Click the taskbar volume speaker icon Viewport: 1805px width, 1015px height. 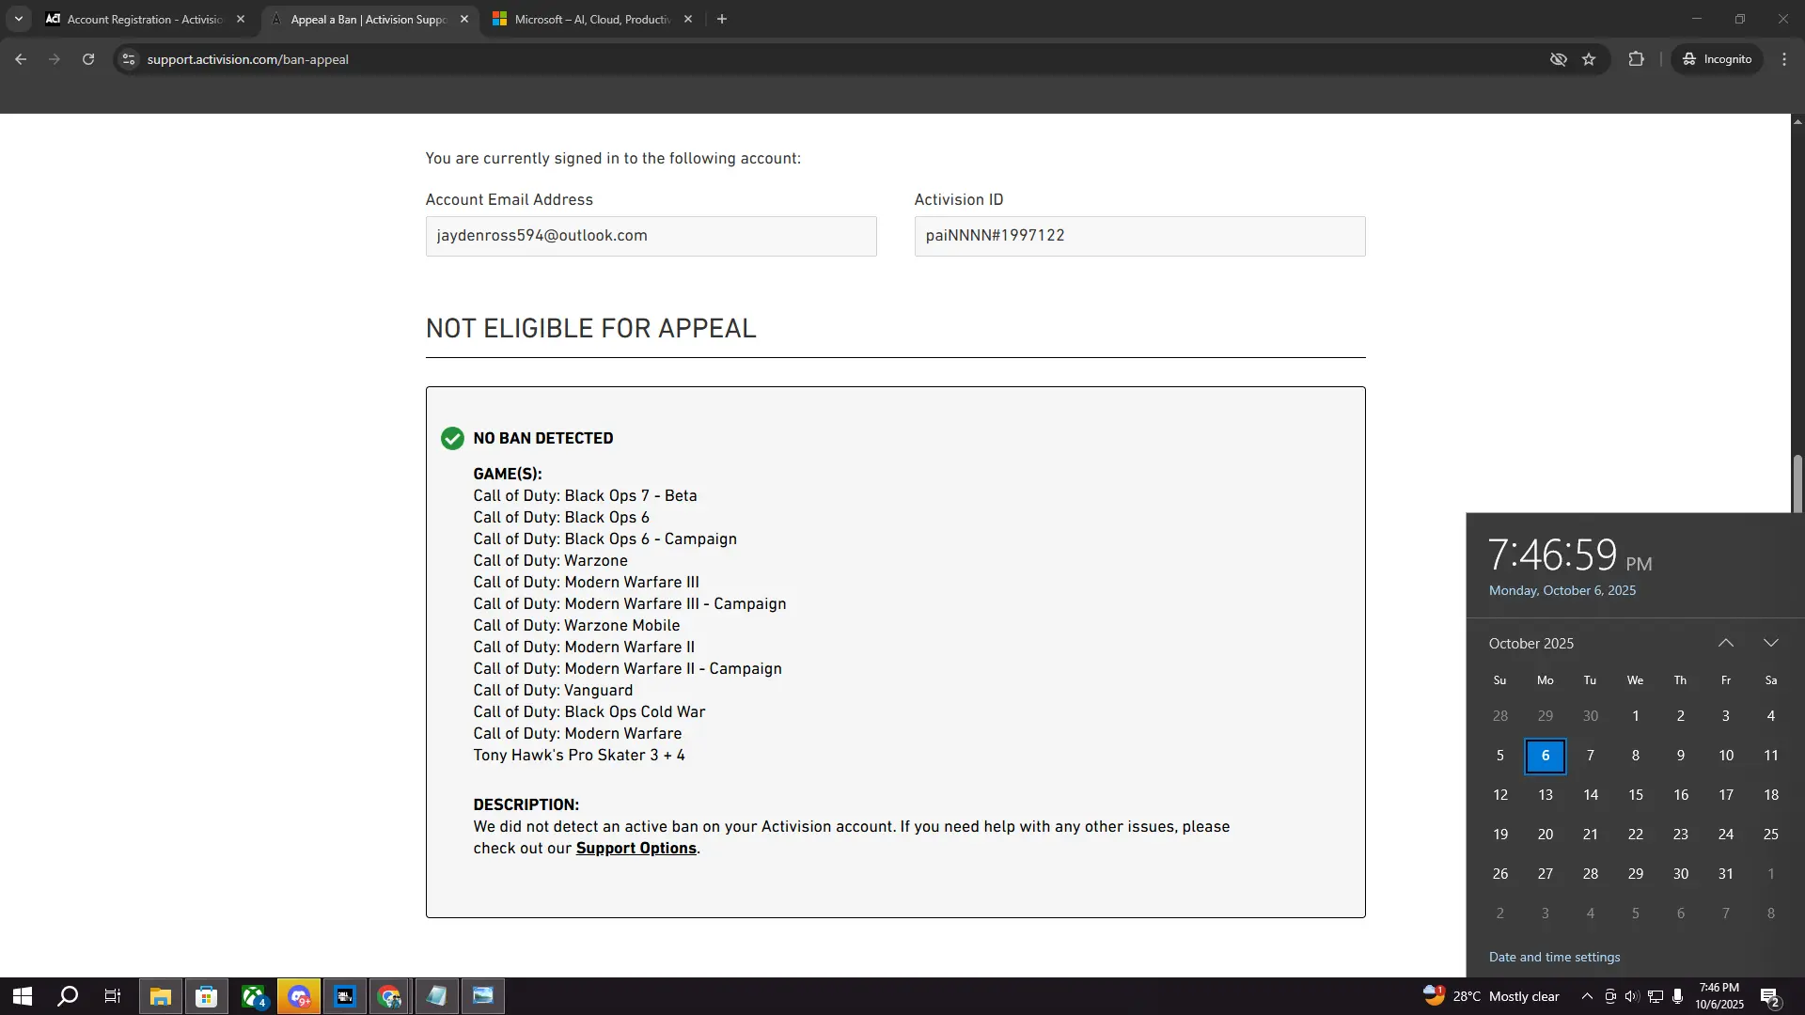(x=1632, y=996)
